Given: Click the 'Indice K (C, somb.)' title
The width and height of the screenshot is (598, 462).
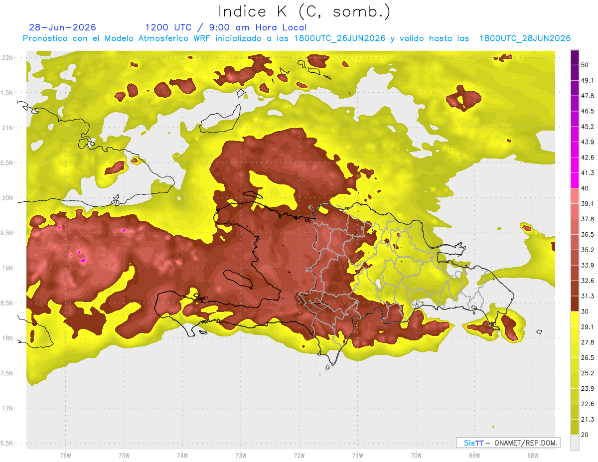Looking at the screenshot, I should [x=304, y=12].
